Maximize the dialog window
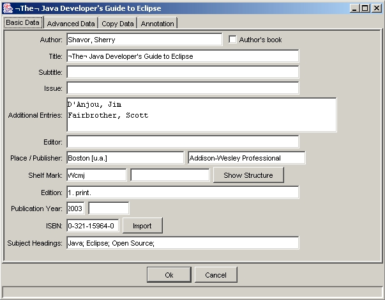 pyautogui.click(x=365, y=8)
